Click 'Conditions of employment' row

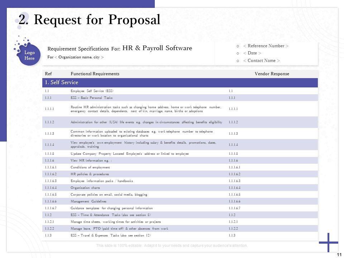180,167
